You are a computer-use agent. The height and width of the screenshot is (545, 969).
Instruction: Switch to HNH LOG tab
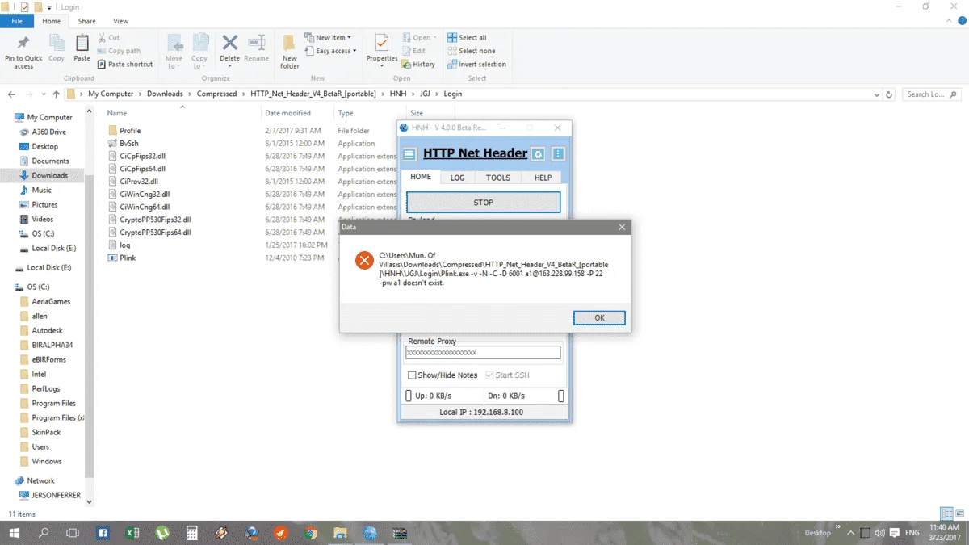click(457, 178)
